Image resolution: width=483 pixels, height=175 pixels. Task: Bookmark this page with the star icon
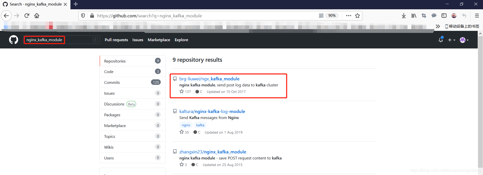(357, 16)
